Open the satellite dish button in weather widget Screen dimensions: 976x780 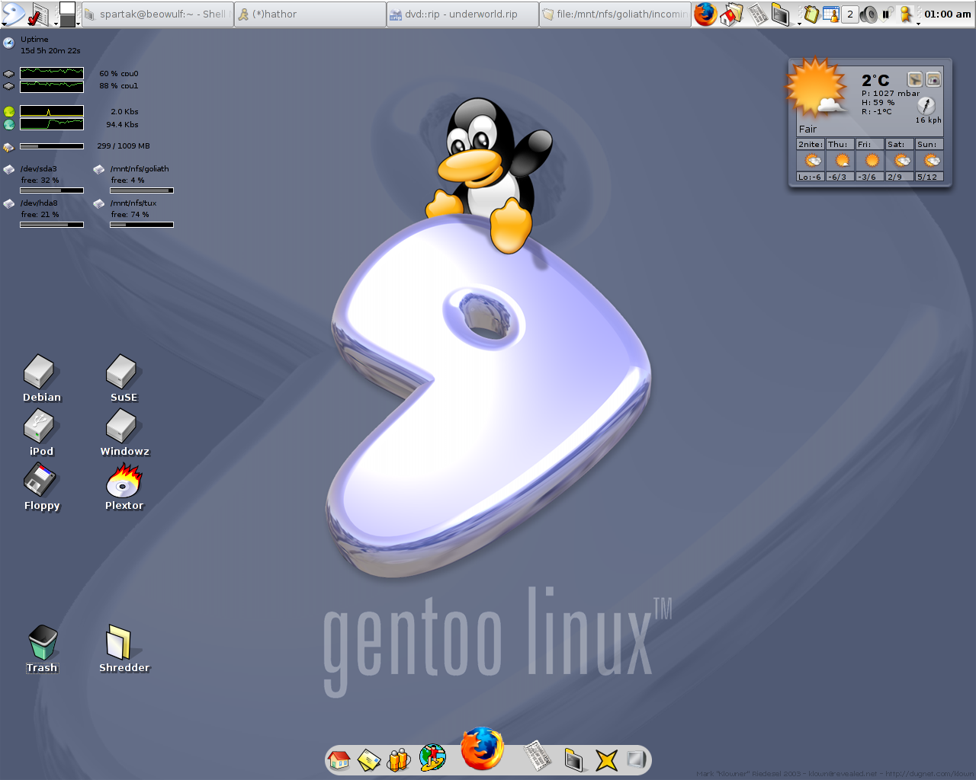coord(915,79)
